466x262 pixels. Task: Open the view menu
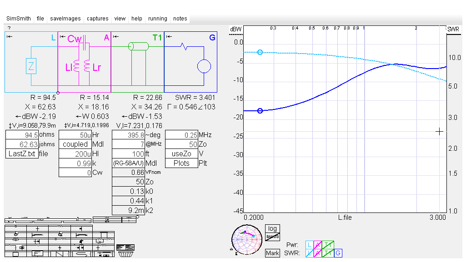click(120, 19)
